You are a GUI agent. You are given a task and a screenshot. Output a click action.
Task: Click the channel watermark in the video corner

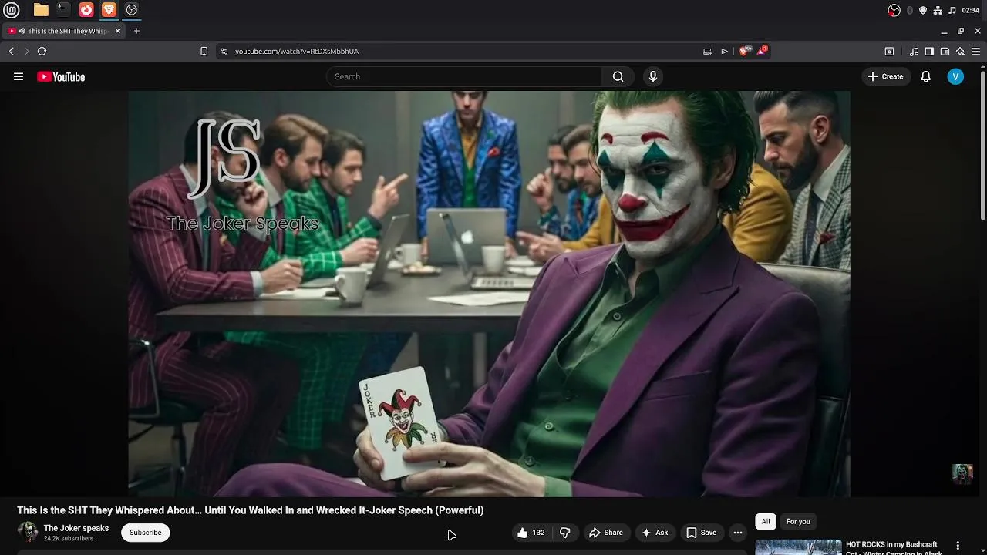tap(962, 473)
